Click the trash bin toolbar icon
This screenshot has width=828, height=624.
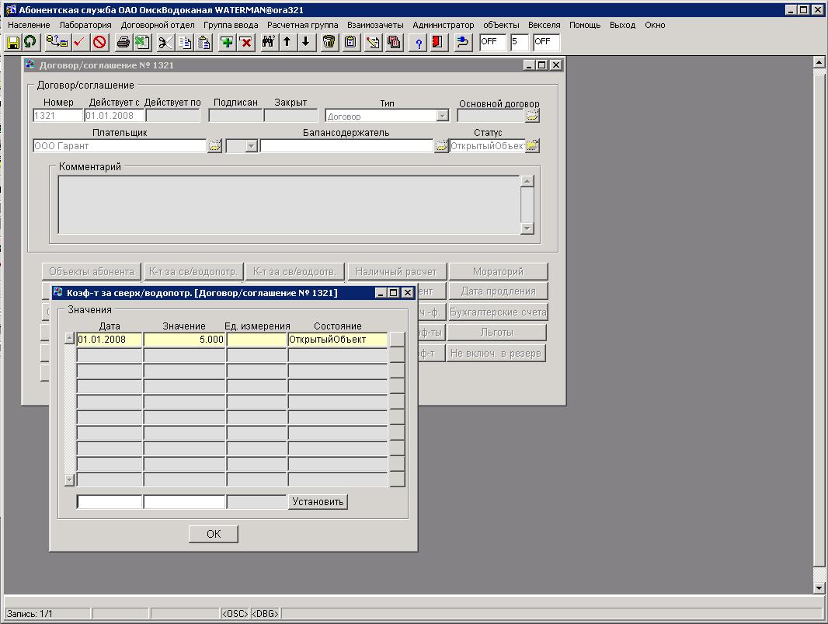(x=329, y=42)
